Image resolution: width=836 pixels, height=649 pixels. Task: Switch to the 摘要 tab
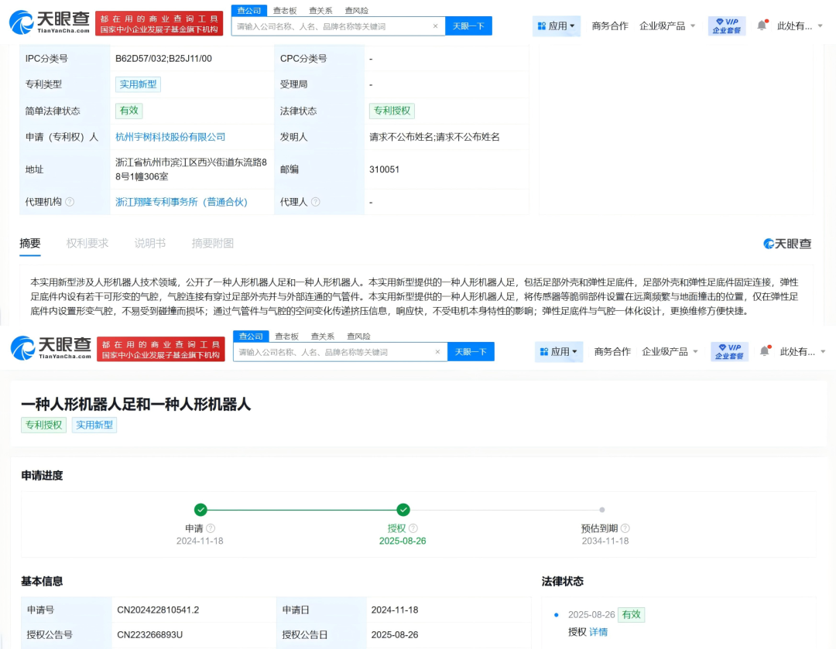pos(30,244)
